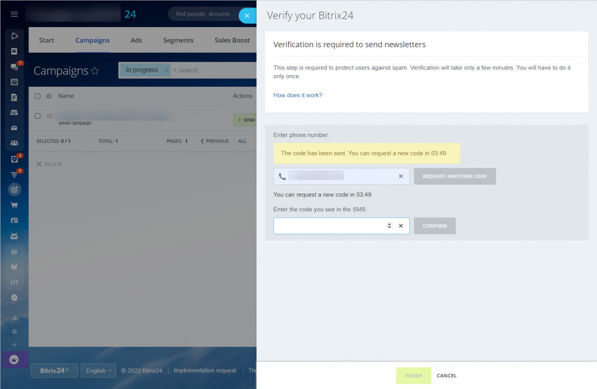This screenshot has height=389, width=597.
Task: Focus the SMS code input field
Action: coord(341,226)
